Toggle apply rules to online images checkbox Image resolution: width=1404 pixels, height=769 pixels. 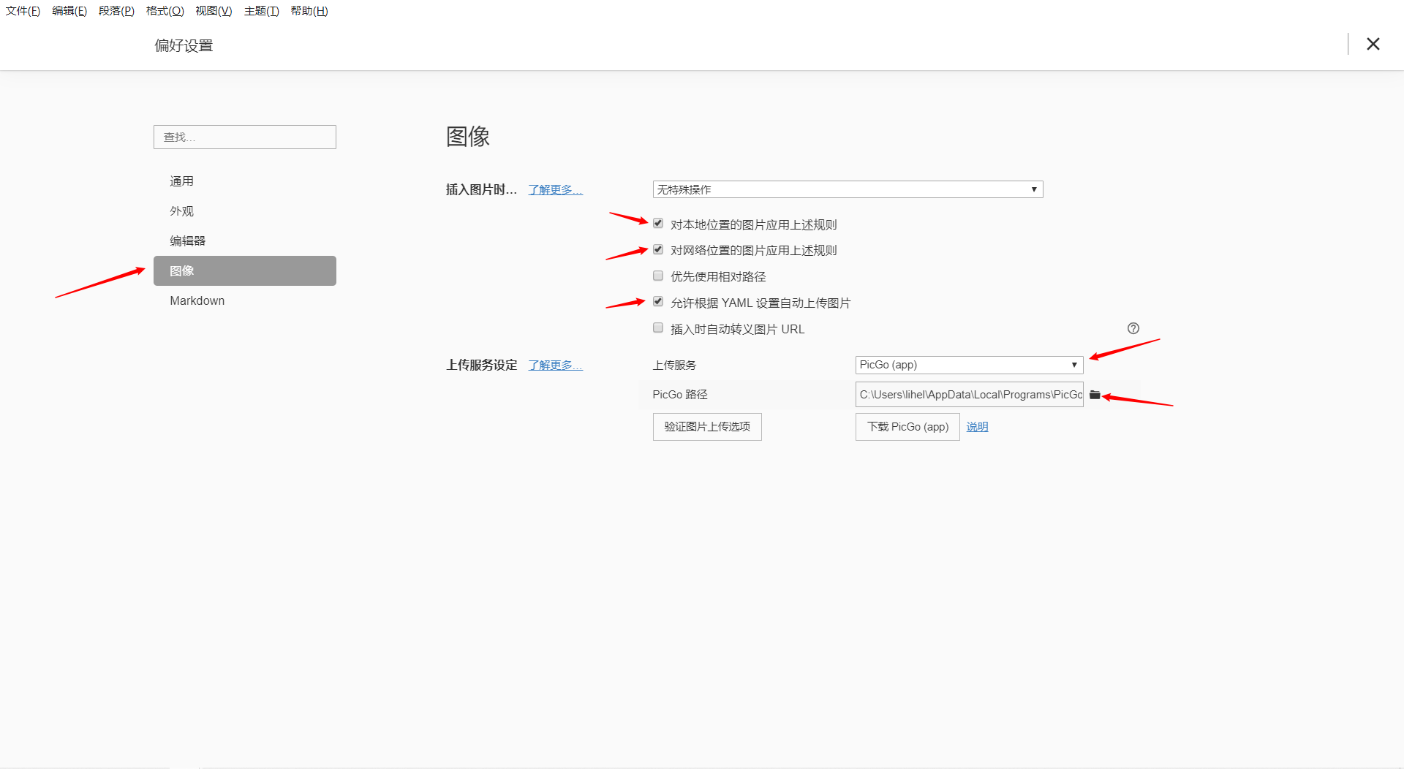click(x=658, y=250)
